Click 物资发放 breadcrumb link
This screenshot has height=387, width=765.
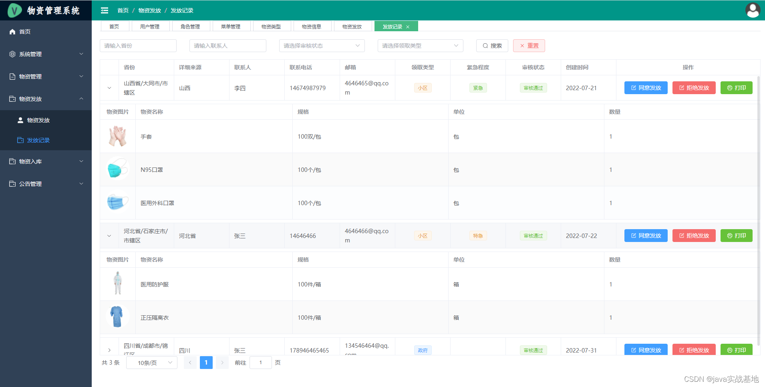pyautogui.click(x=150, y=10)
